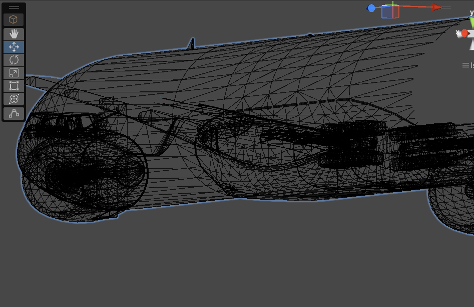Toggle perspective via orientation gizmo center cube

click(x=471, y=33)
